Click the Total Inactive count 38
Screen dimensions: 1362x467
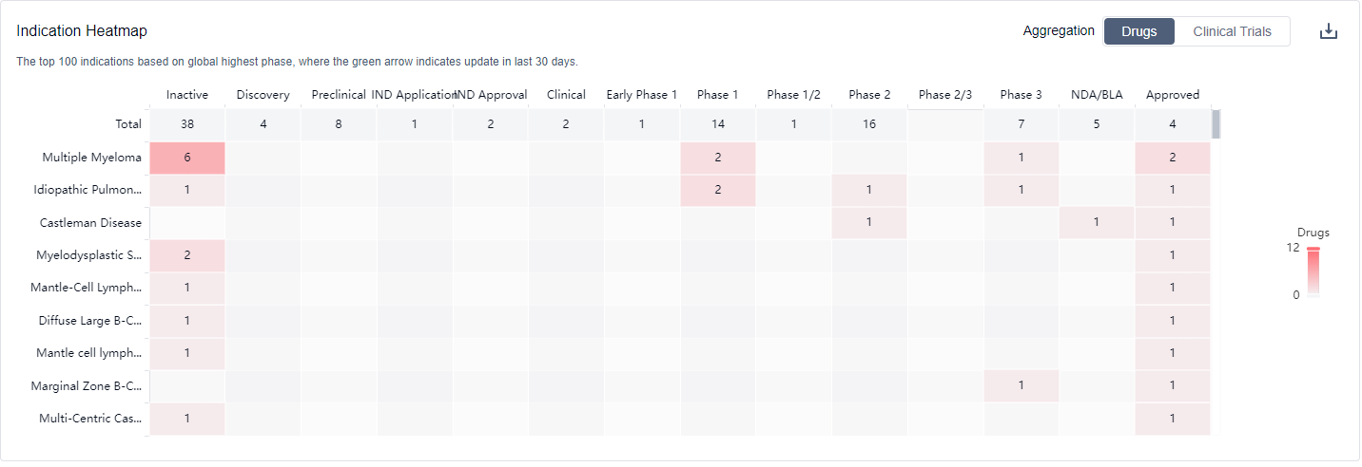187,124
